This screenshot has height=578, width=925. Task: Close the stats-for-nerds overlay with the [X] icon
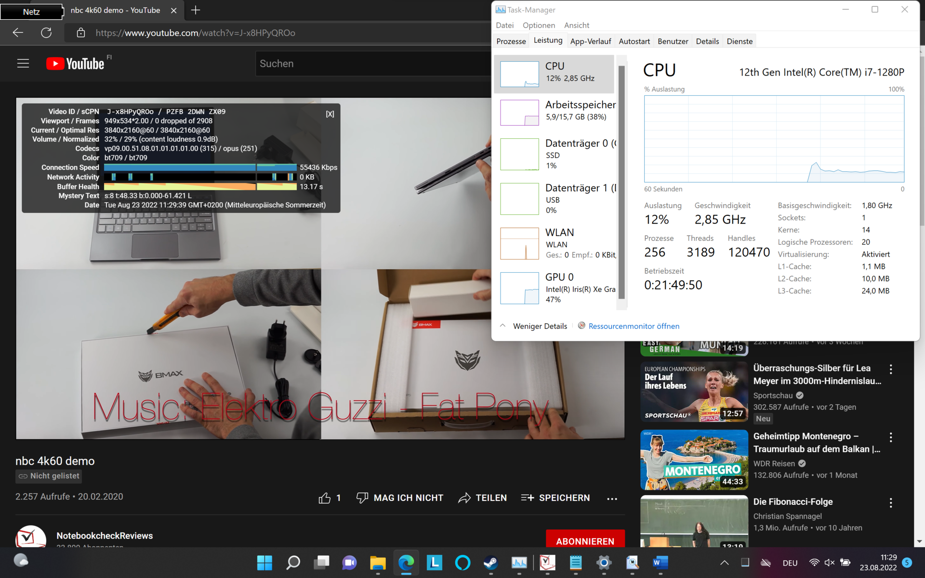330,114
